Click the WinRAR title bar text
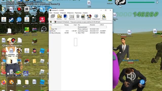 tap(58, 10)
